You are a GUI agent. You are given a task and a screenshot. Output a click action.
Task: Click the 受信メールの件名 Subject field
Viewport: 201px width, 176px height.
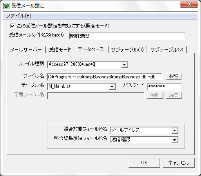click(127, 36)
